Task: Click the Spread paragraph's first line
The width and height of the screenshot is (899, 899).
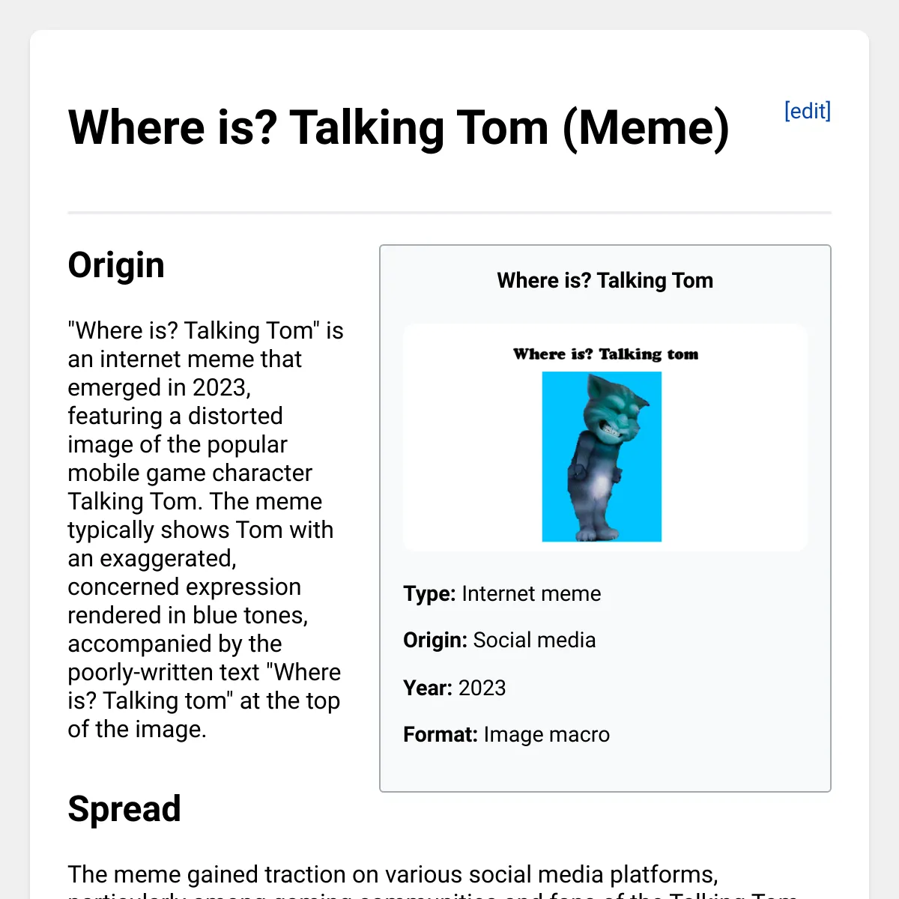Action: click(393, 874)
